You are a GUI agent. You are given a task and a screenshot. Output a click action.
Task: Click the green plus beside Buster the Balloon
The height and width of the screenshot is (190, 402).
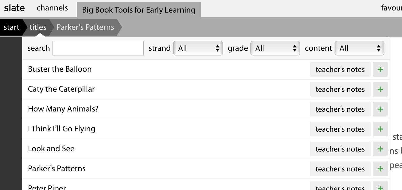[x=380, y=69]
